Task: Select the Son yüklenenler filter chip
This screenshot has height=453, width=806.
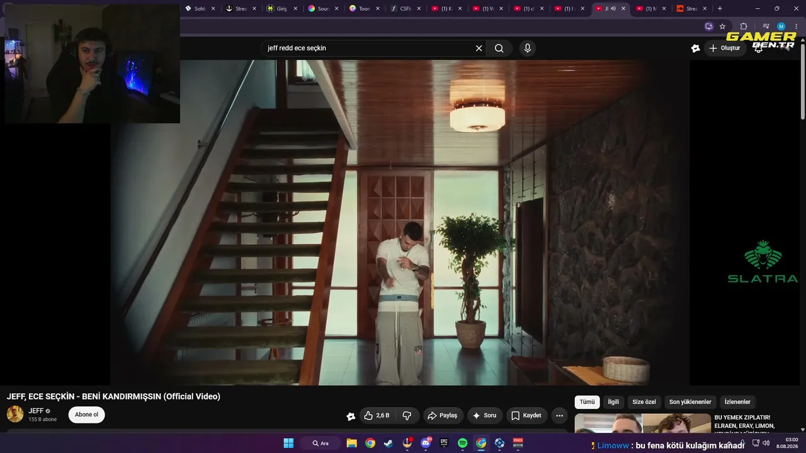Action: [x=690, y=402]
